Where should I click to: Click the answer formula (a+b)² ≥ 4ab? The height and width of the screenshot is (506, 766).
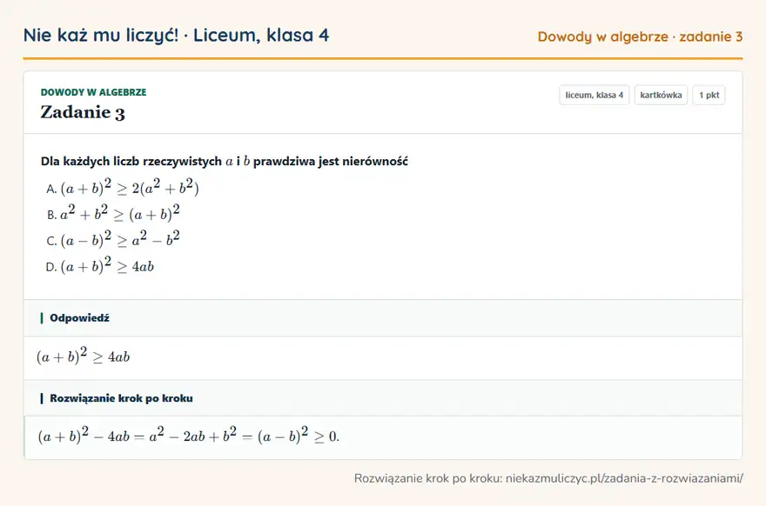83,356
